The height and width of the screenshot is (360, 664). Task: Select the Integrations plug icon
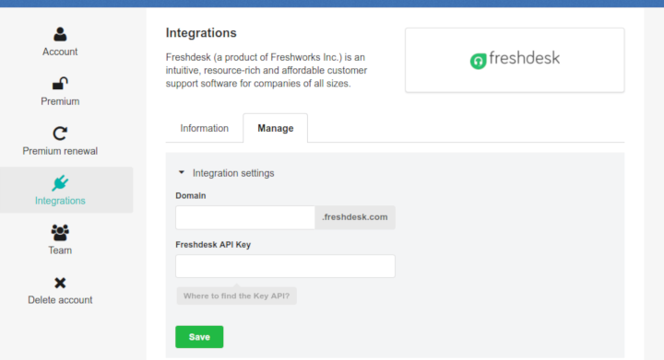coord(60,183)
